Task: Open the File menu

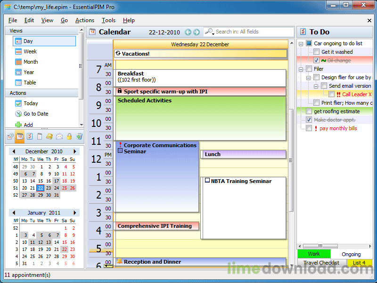Action: tap(13, 20)
